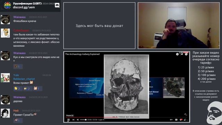Click the tariff line "1) 25 р/мин"

pos(206,67)
